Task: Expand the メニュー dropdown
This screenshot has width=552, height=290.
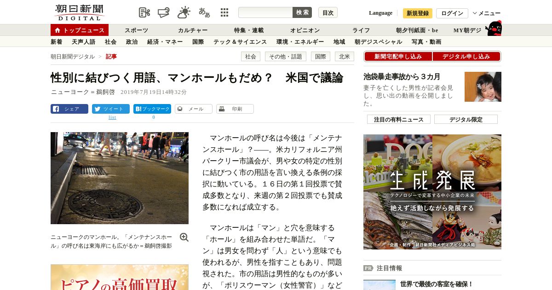Action: pos(487,13)
